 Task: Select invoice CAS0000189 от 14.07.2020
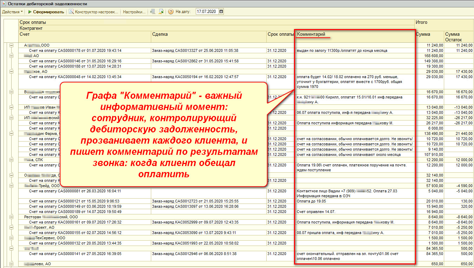point(75,212)
